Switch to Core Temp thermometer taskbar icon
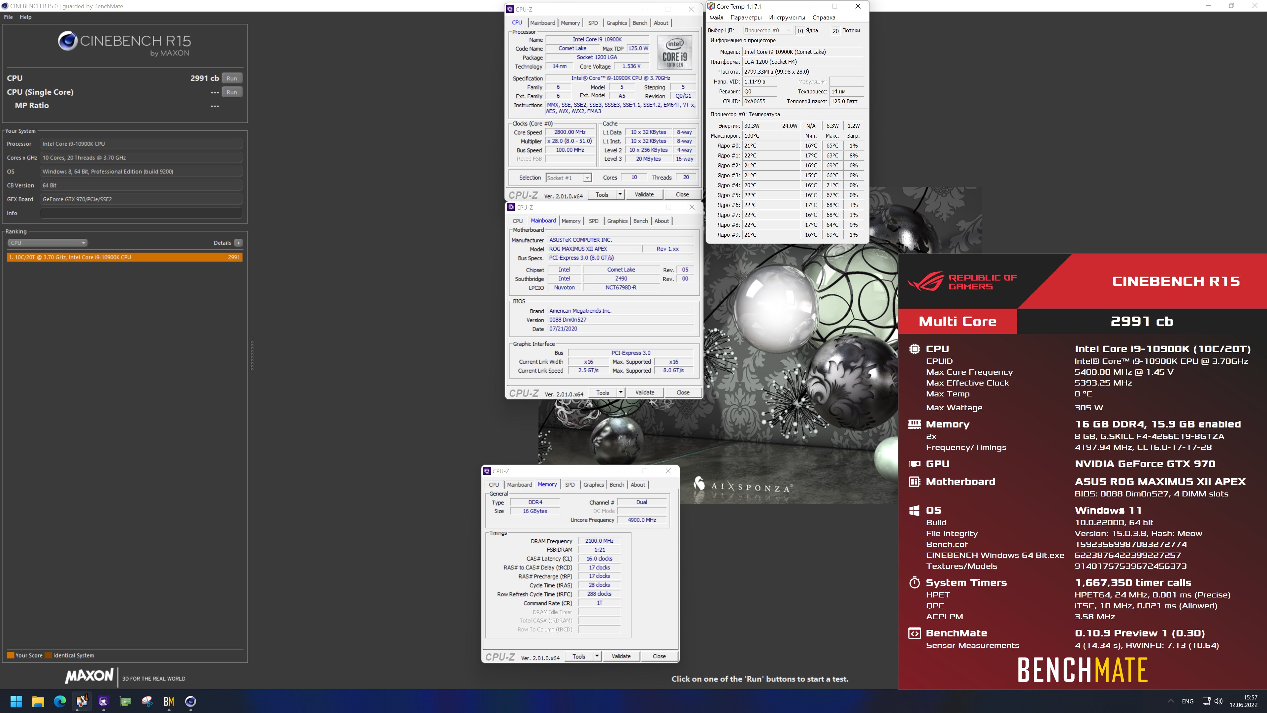Screen dimensions: 1267x713 [81, 701]
